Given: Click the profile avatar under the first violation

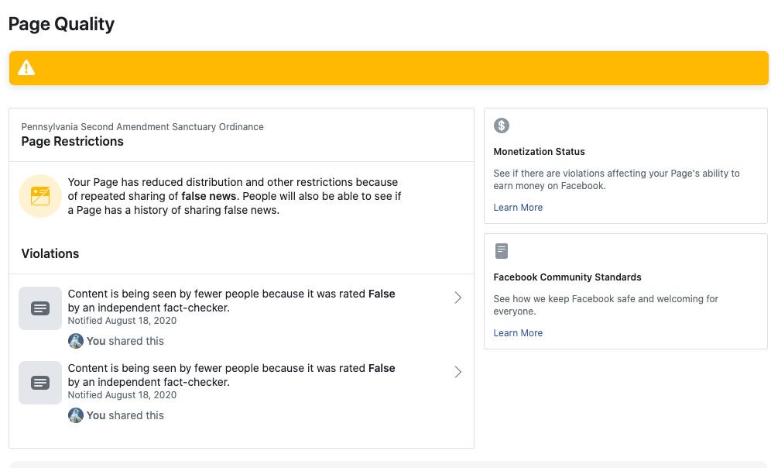Looking at the screenshot, I should pyautogui.click(x=75, y=341).
